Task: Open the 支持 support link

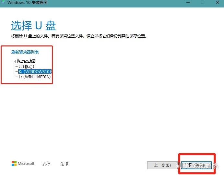Action: pos(46,164)
